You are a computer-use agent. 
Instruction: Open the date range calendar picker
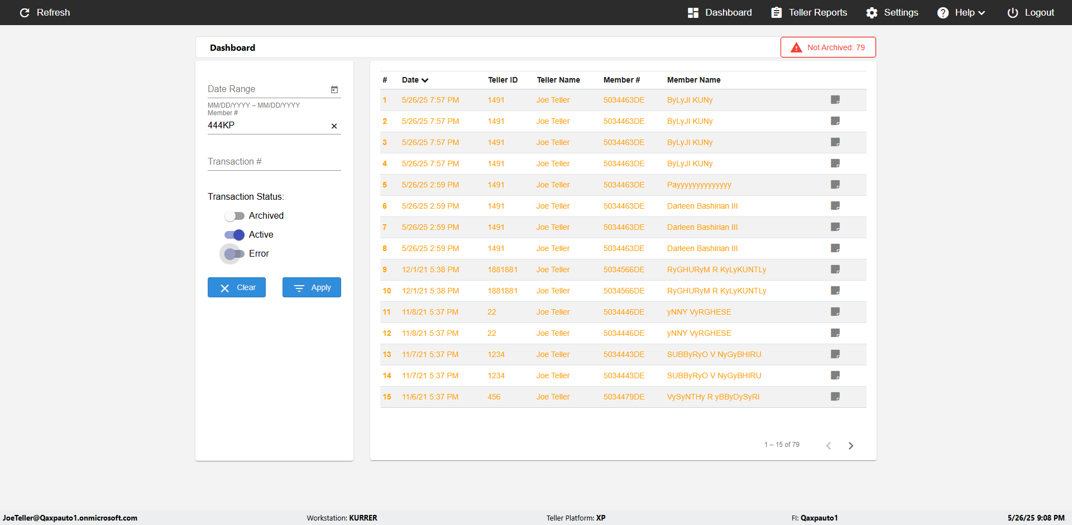[x=334, y=89]
